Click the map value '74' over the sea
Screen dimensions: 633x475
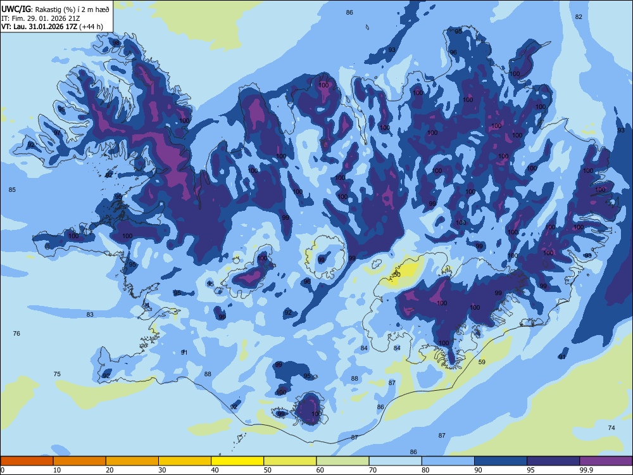pyautogui.click(x=611, y=427)
